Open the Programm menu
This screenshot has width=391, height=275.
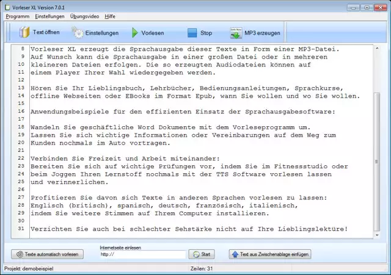click(x=17, y=16)
